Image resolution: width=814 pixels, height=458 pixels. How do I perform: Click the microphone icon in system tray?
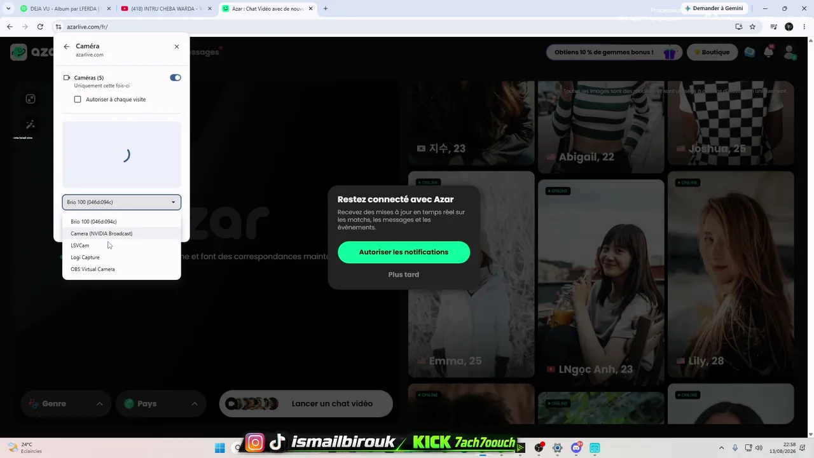pyautogui.click(x=735, y=448)
